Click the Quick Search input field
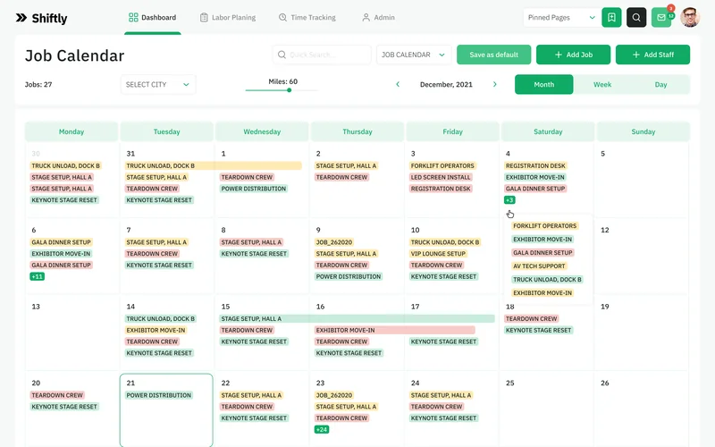Screen dimensions: 715x447 tap(322, 55)
